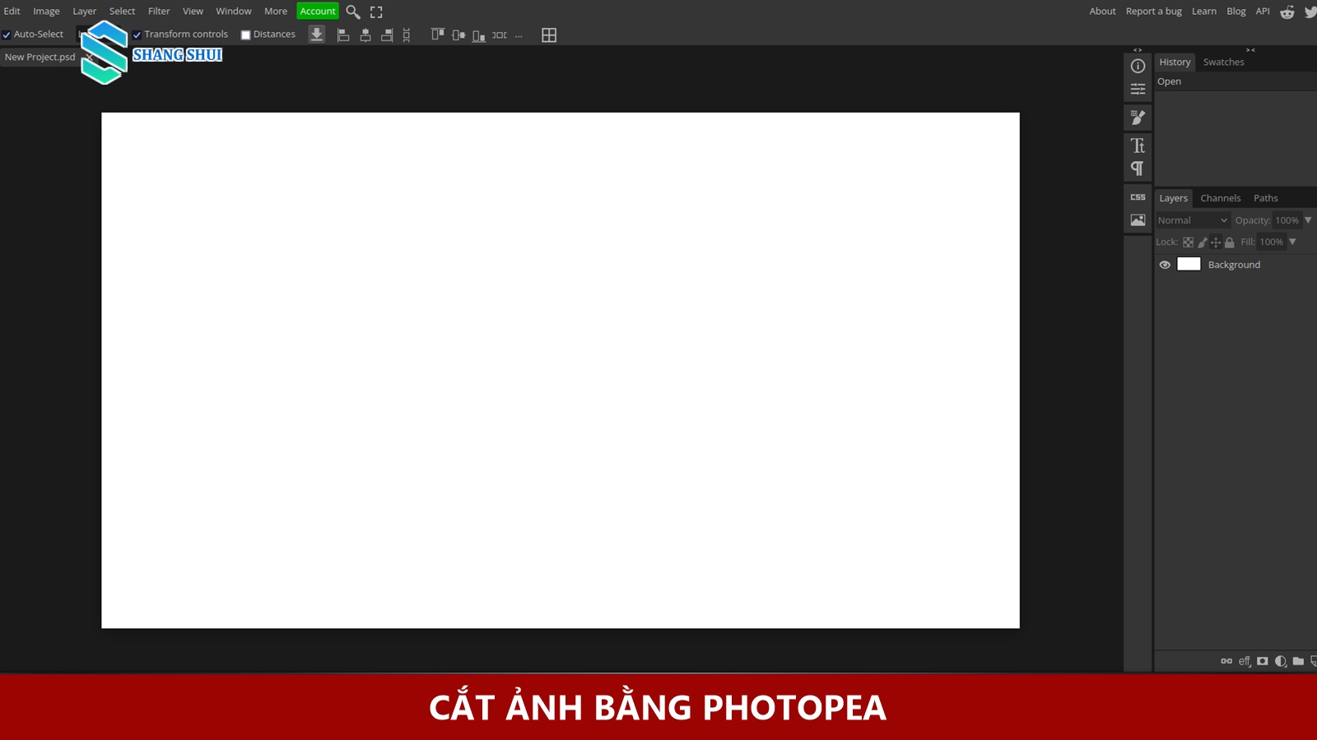Viewport: 1317px width, 740px height.
Task: Enable the Distances checkbox
Action: coord(245,35)
